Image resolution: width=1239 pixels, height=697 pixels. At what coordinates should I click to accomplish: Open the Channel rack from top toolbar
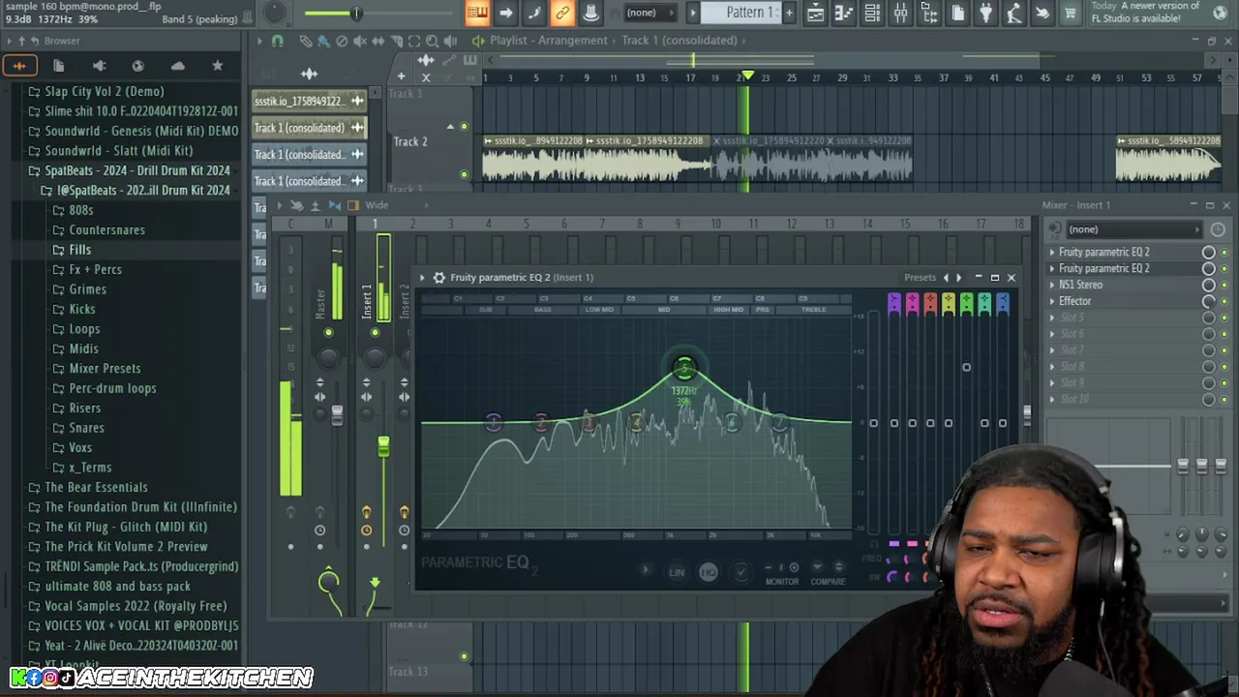pos(872,13)
